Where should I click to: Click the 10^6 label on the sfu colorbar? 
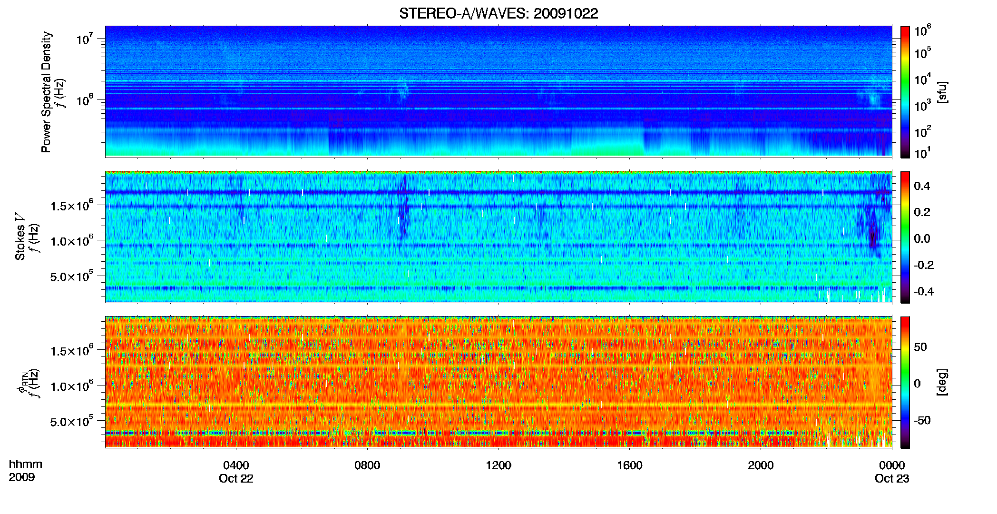point(922,30)
